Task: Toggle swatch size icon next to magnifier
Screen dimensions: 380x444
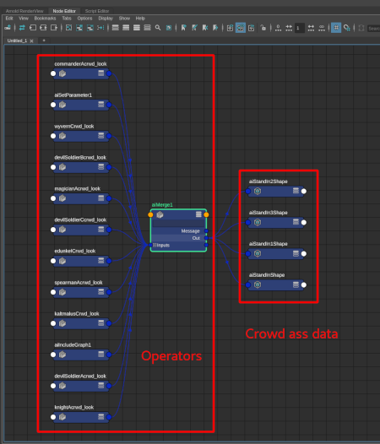Action: point(169,28)
